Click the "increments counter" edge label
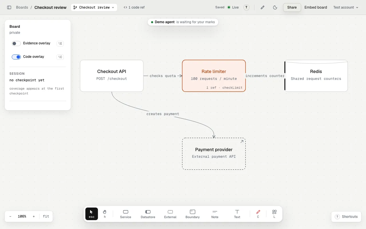The width and height of the screenshot is (366, 229). (265, 76)
